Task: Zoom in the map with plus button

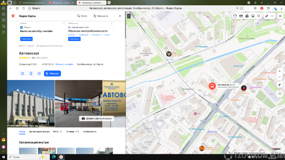Action: click(x=280, y=71)
